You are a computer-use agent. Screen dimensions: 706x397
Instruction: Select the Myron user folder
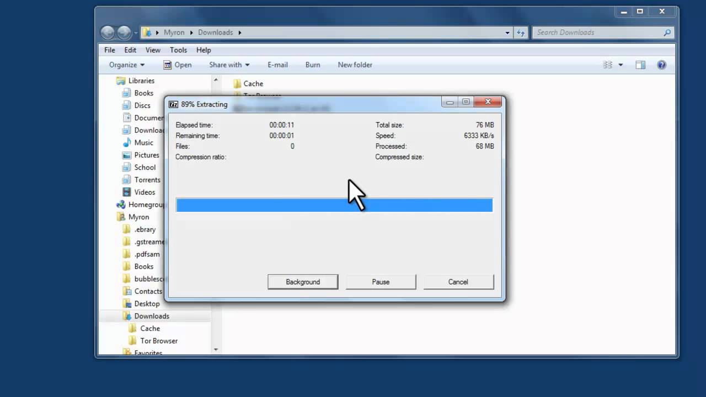pyautogui.click(x=138, y=217)
